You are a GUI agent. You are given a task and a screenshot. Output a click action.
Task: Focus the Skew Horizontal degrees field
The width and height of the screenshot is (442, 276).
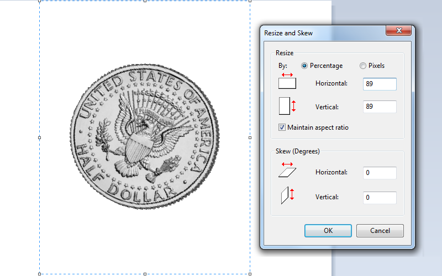point(380,173)
